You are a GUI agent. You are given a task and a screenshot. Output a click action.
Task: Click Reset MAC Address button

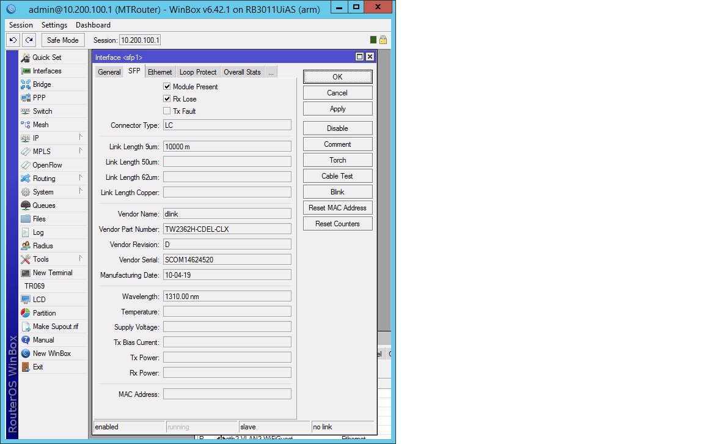337,207
